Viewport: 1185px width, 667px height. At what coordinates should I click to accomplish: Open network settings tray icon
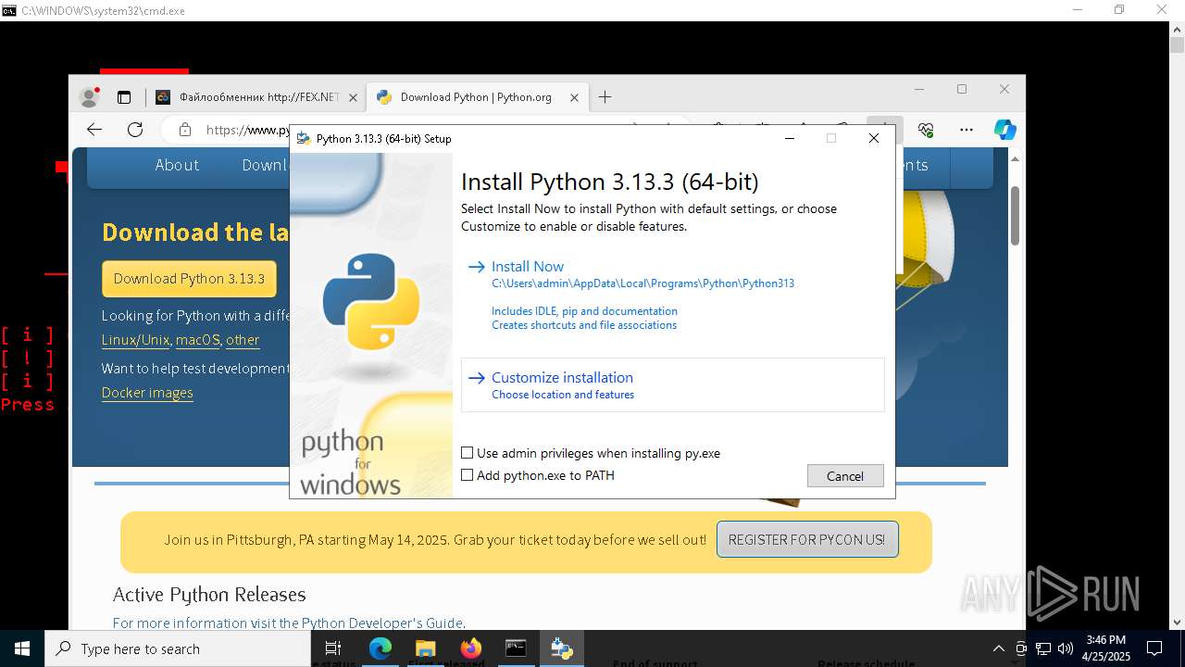click(1043, 648)
